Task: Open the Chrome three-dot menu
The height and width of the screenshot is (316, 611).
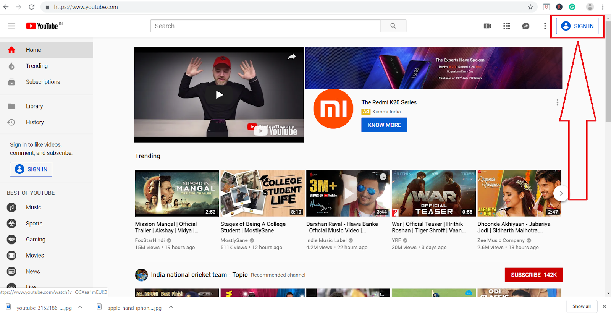Action: pyautogui.click(x=603, y=7)
